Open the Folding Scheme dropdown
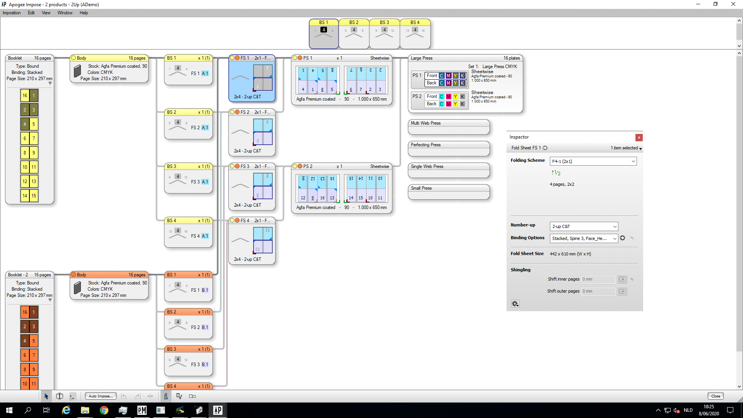743x418 pixels. tap(593, 161)
